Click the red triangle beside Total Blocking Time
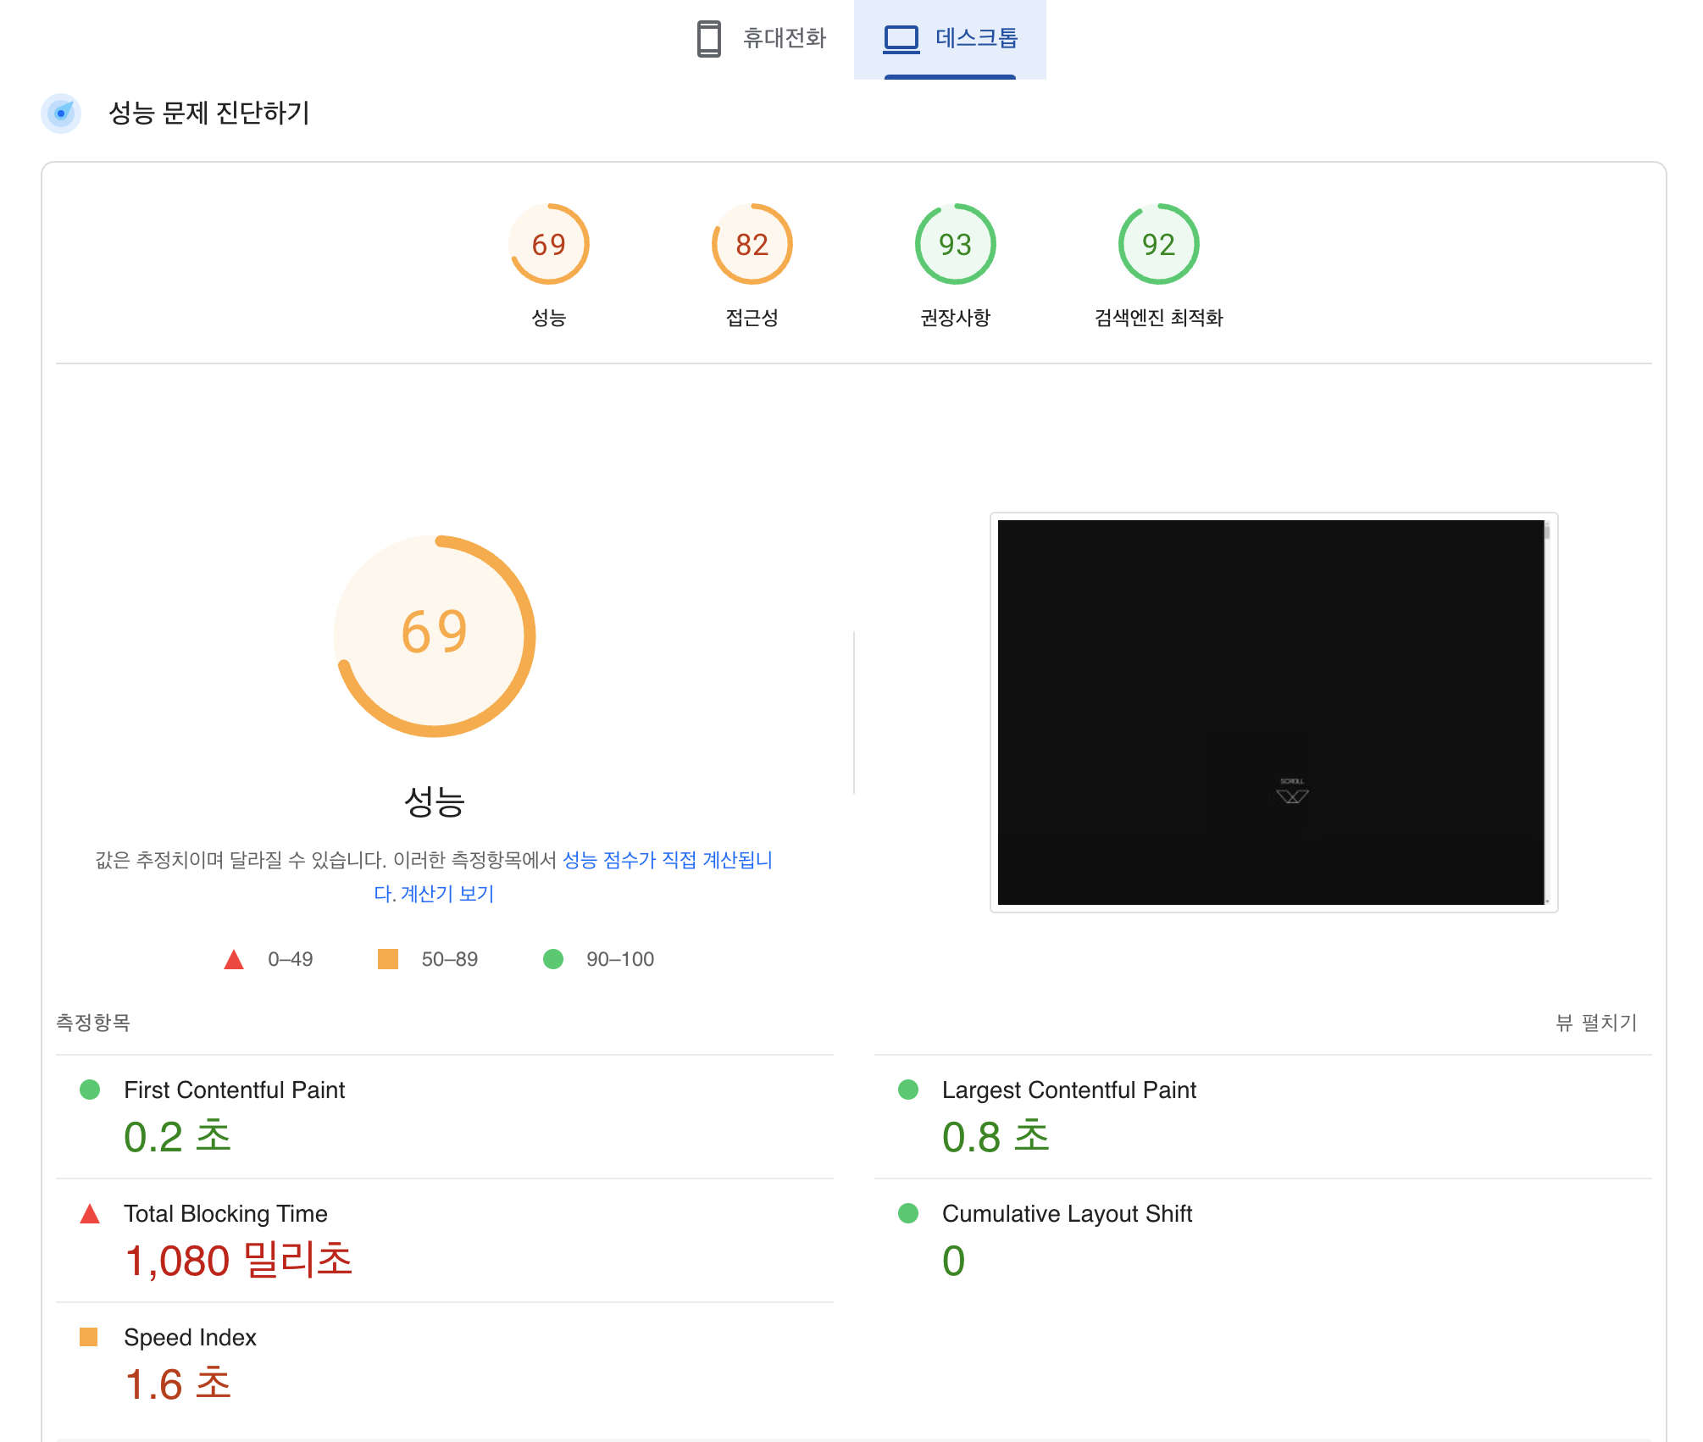Screen dimensions: 1703x1442 tap(90, 1214)
